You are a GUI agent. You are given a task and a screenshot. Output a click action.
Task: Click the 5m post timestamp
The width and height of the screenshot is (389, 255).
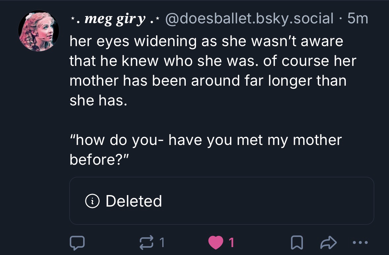pyautogui.click(x=358, y=19)
